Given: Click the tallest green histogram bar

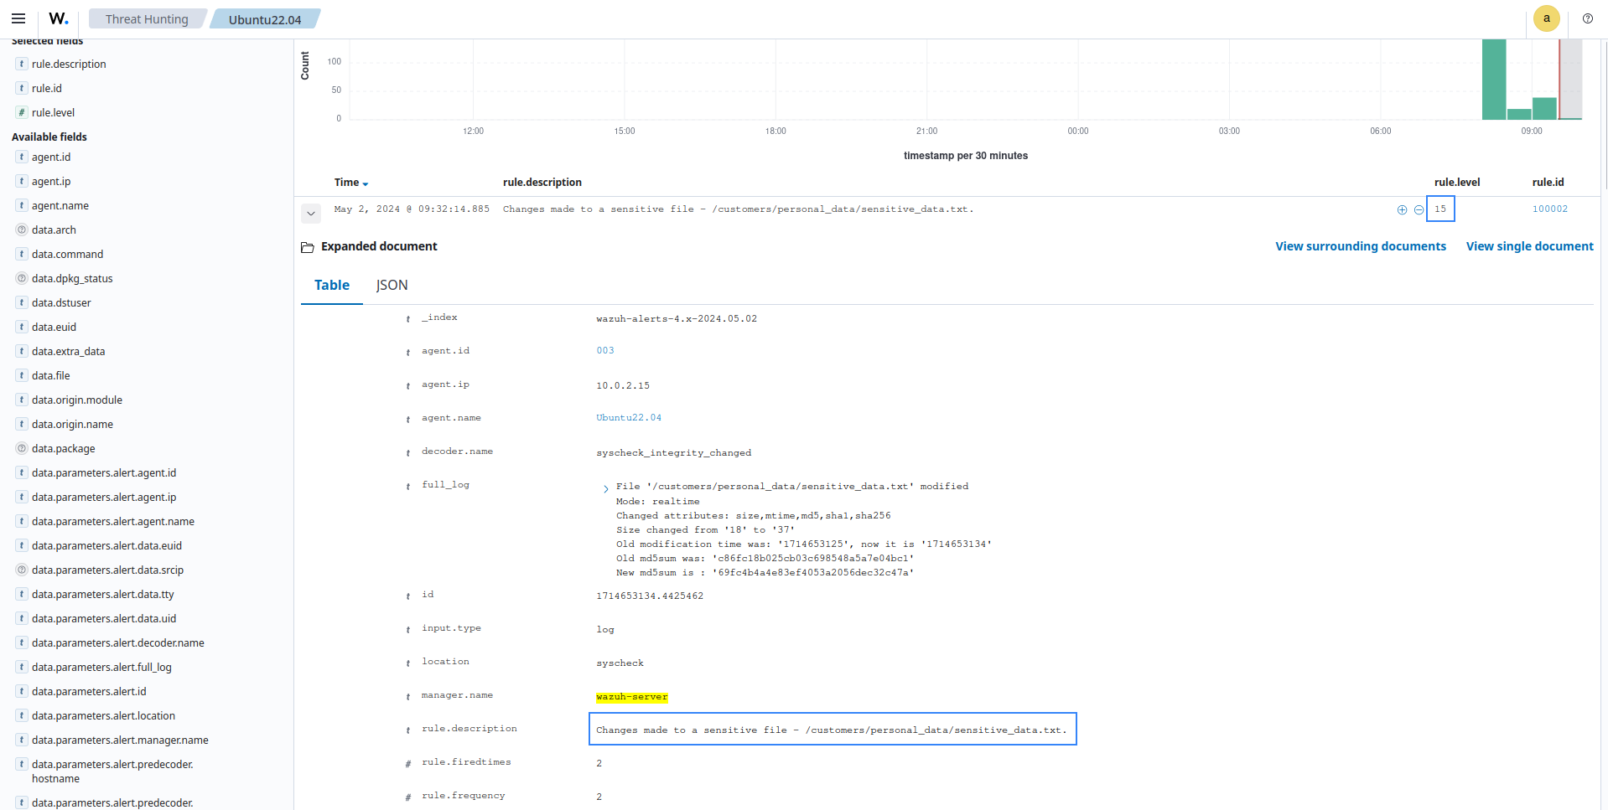Looking at the screenshot, I should coord(1493,80).
